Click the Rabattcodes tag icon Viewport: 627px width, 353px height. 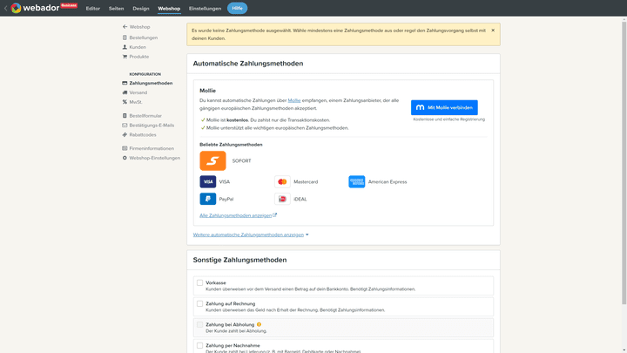[125, 135]
